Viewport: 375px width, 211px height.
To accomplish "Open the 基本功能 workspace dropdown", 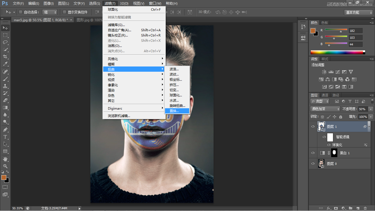I will (359, 12).
